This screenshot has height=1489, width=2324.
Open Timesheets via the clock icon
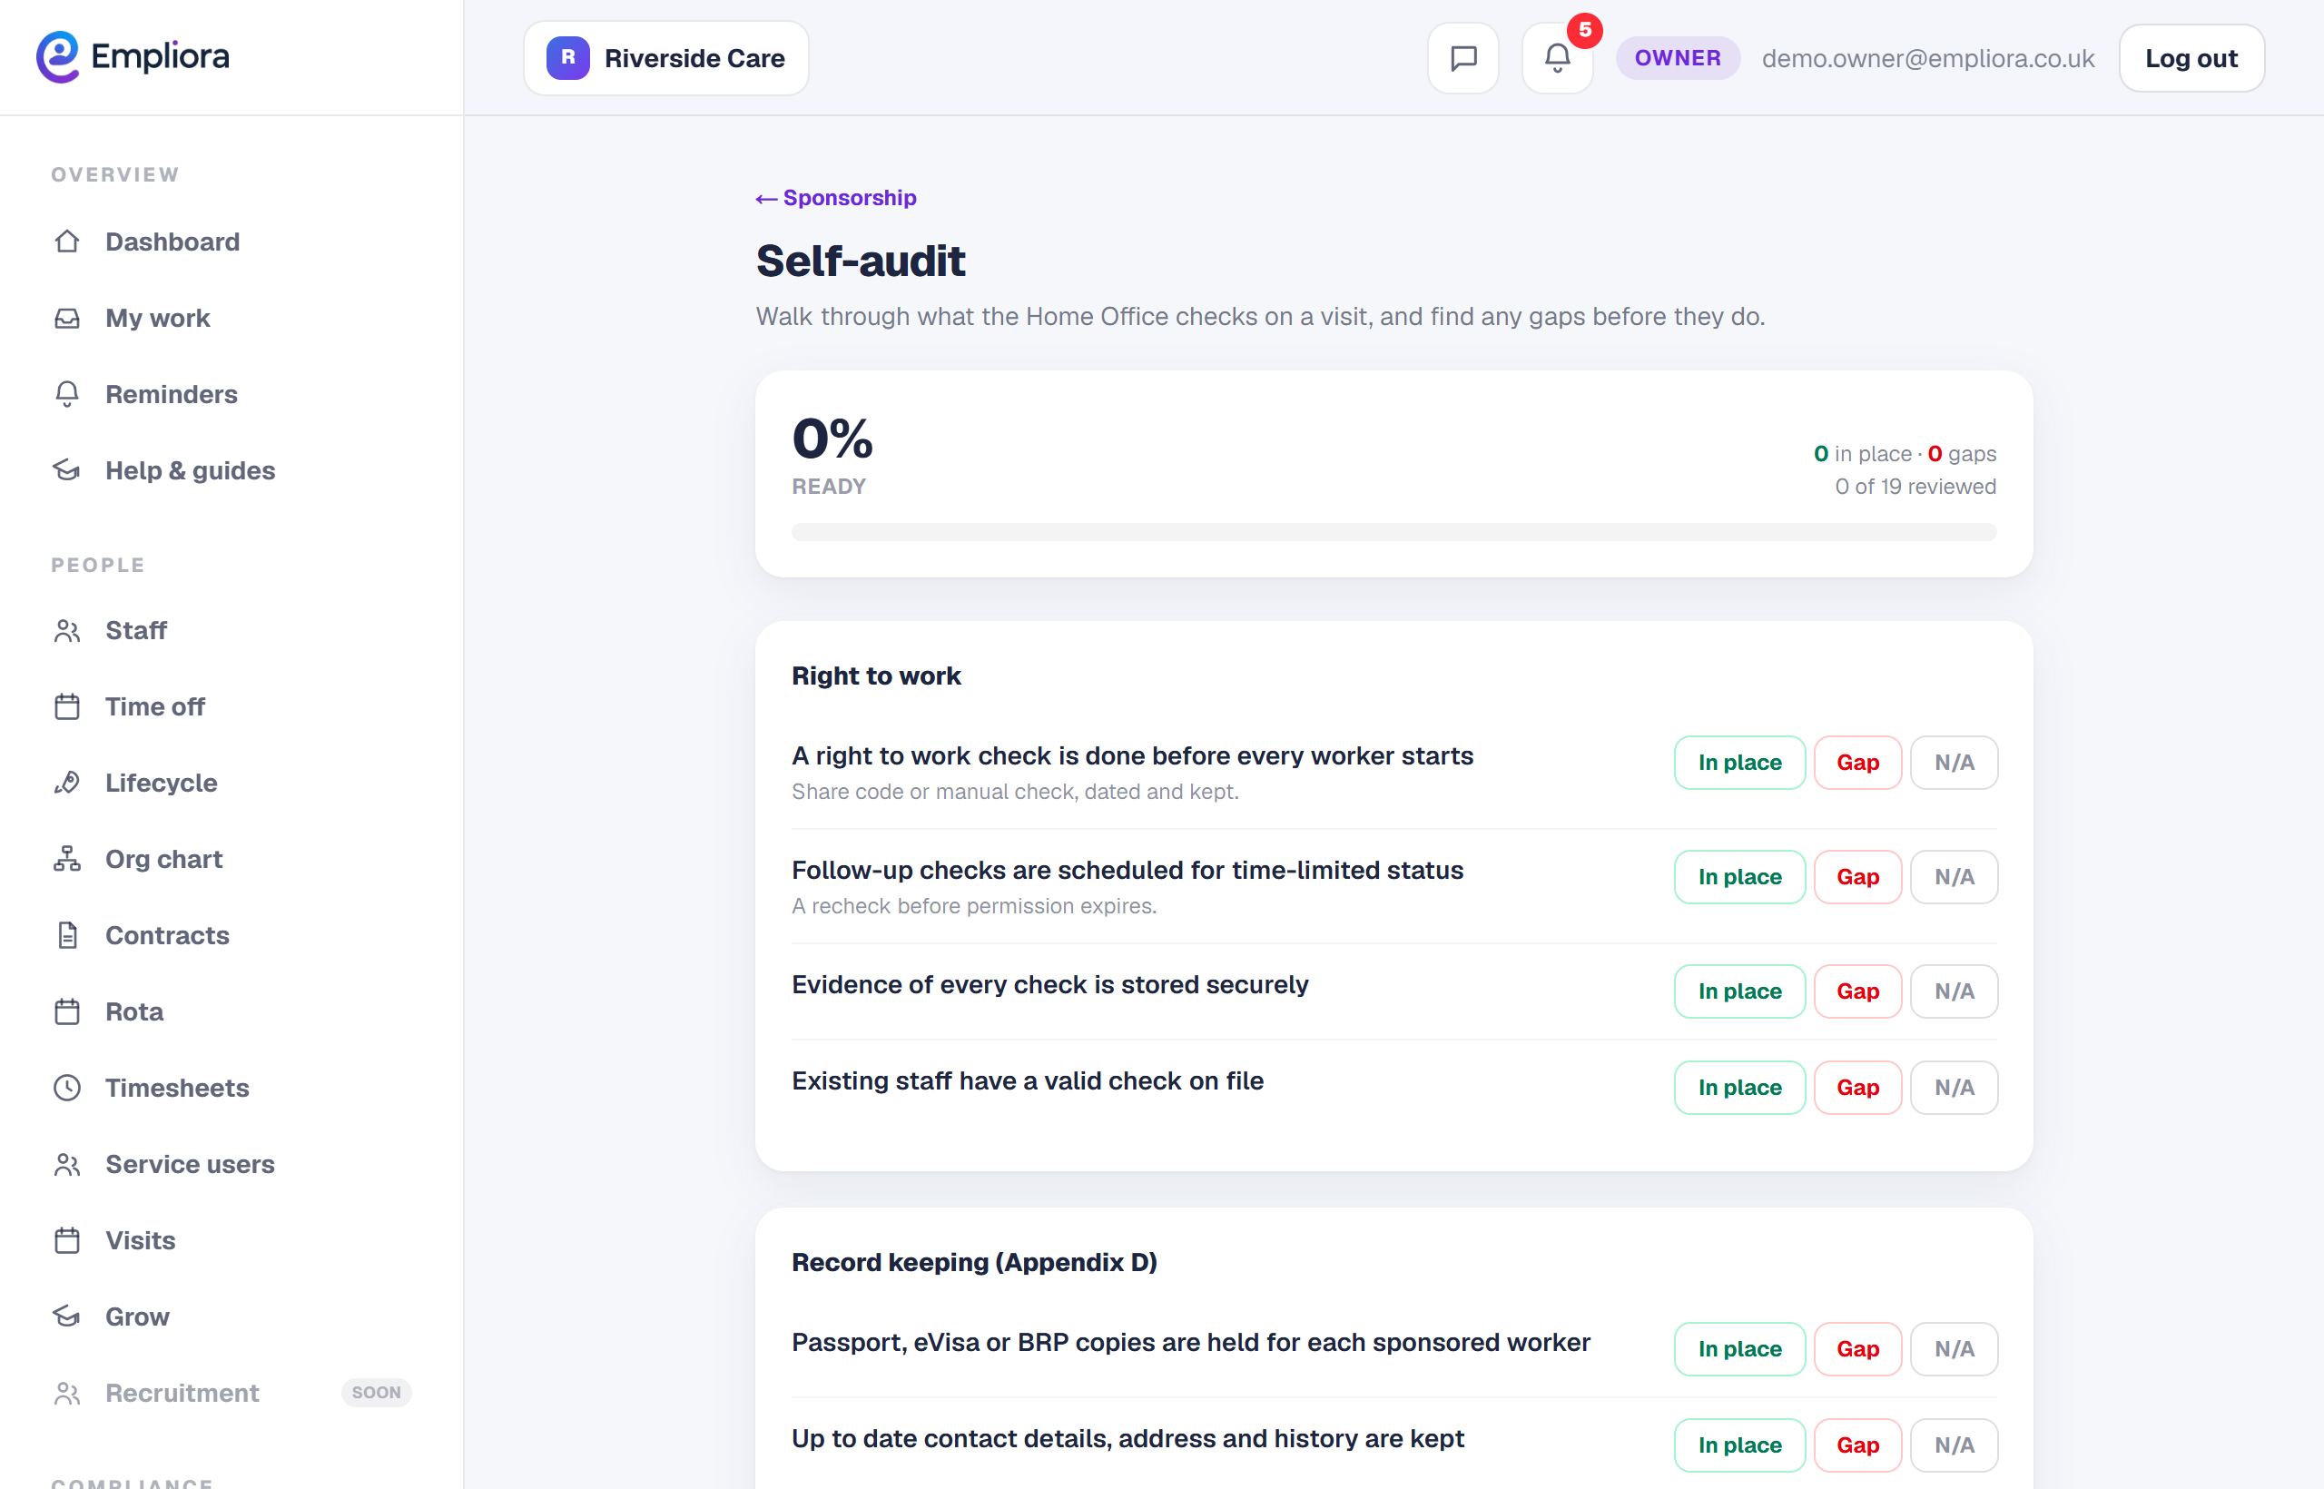(x=66, y=1088)
